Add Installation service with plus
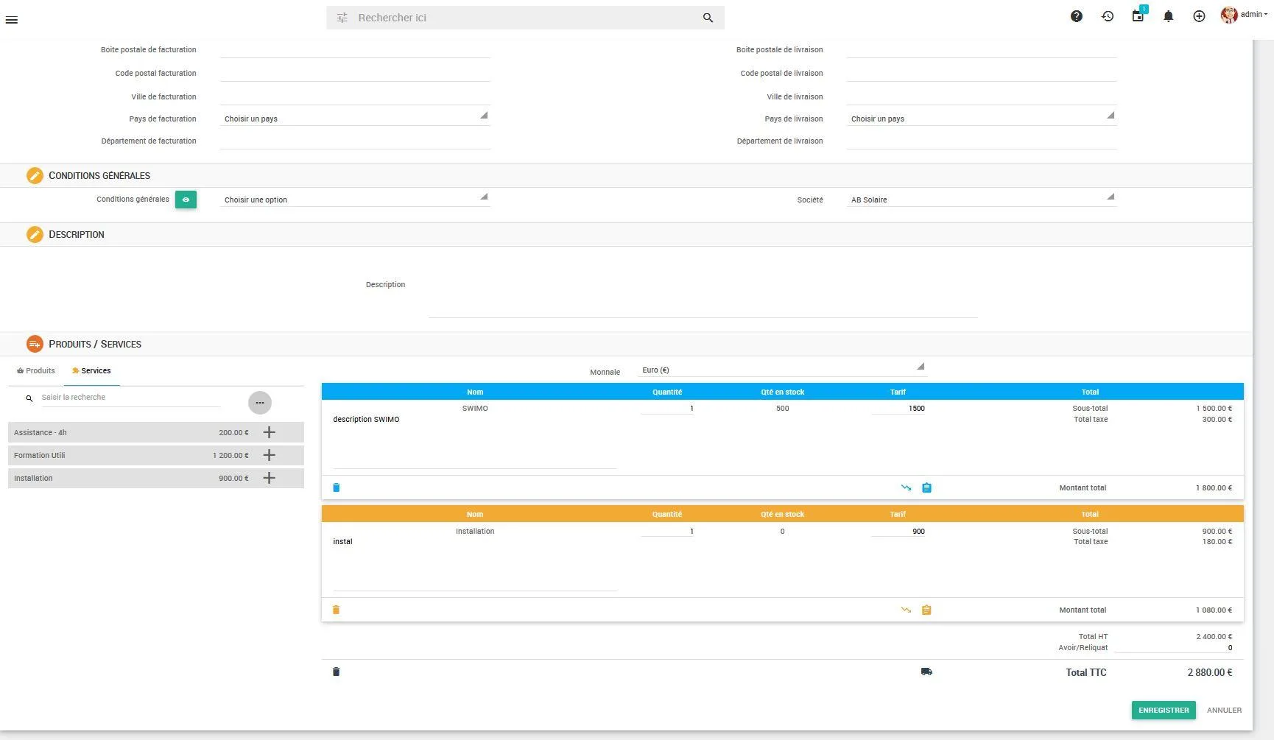This screenshot has height=740, width=1274. pyautogui.click(x=269, y=478)
